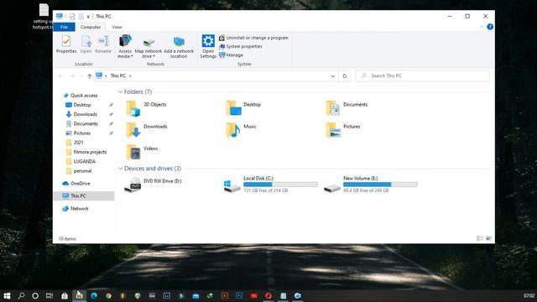Open the File menu
Image resolution: width=537 pixels, height=302 pixels.
click(x=64, y=27)
